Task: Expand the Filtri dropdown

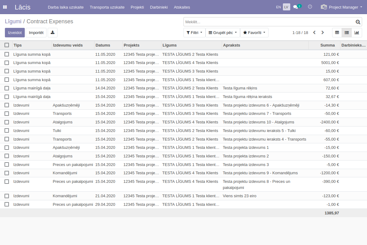Action: pos(194,32)
